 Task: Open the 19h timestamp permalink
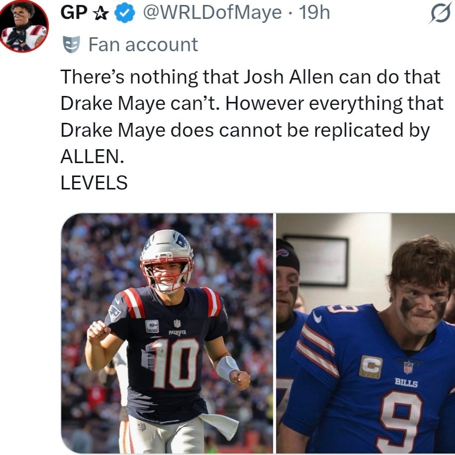click(x=314, y=13)
